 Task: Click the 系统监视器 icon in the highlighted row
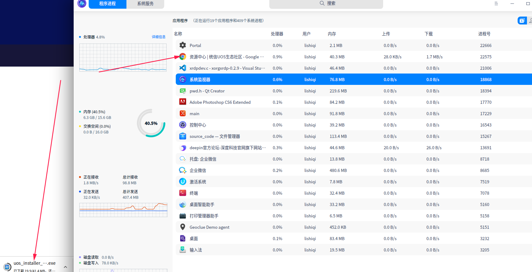[183, 79]
